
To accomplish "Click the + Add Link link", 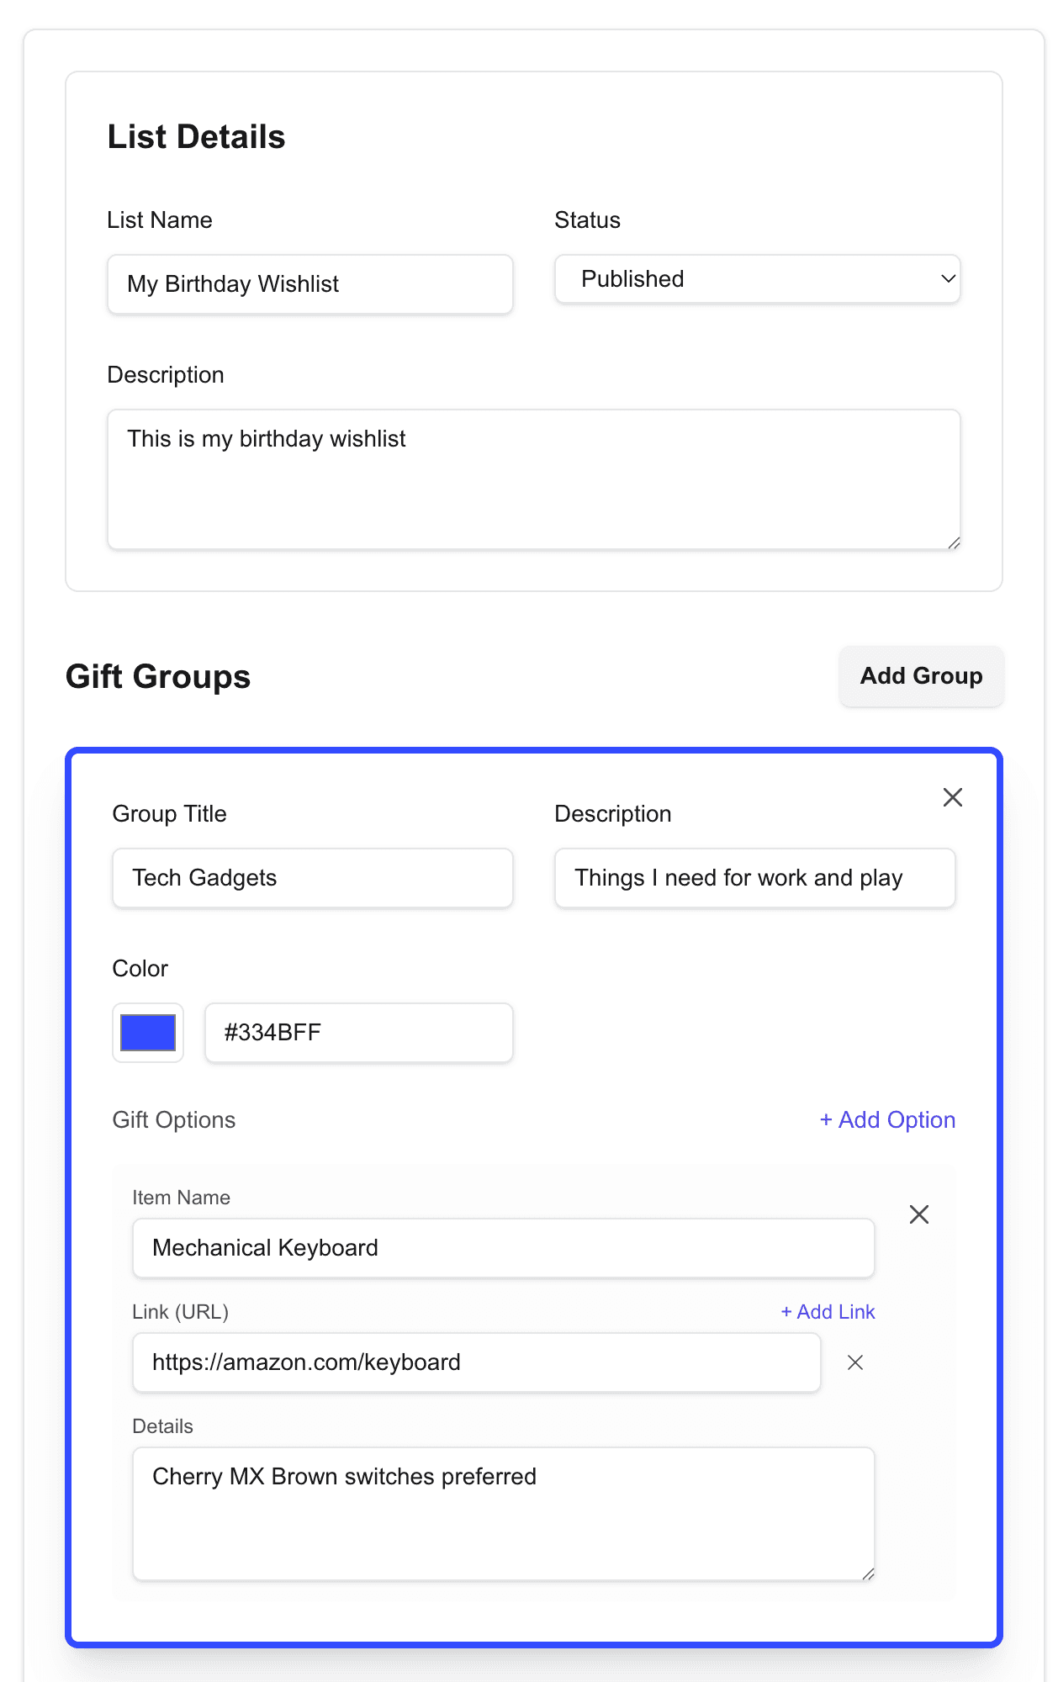I will pos(828,1312).
